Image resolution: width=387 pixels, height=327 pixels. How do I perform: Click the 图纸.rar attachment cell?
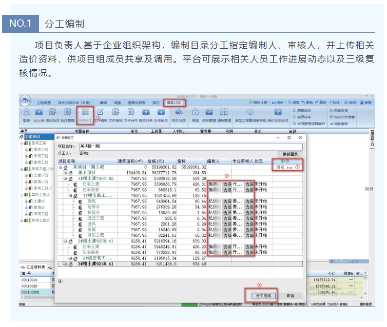(287, 167)
